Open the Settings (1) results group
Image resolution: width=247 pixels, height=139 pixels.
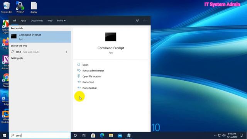pyautogui.click(x=17, y=58)
